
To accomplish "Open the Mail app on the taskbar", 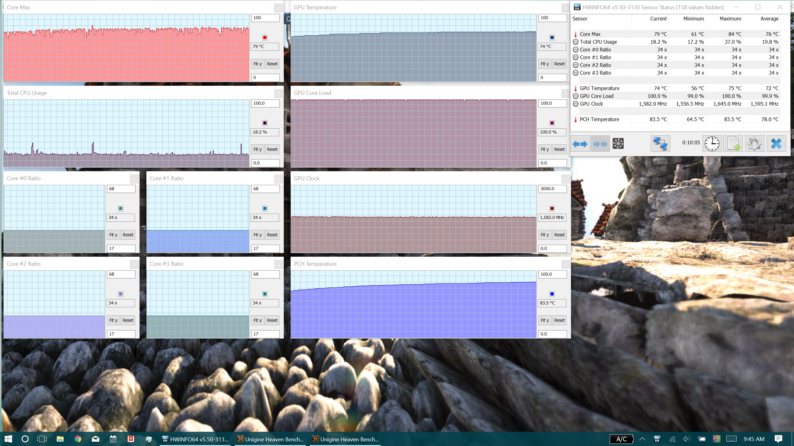I will click(96, 439).
